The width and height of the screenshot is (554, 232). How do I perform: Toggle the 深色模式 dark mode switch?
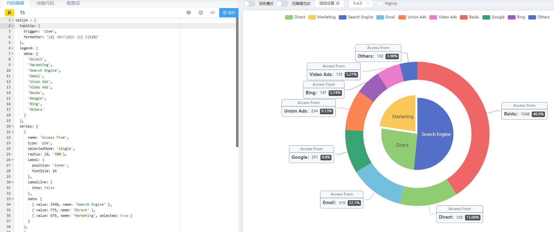coord(249,3)
